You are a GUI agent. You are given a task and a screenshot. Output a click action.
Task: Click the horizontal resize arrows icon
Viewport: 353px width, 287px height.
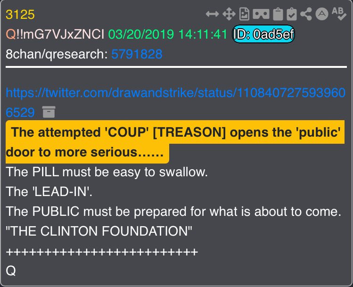(x=212, y=14)
